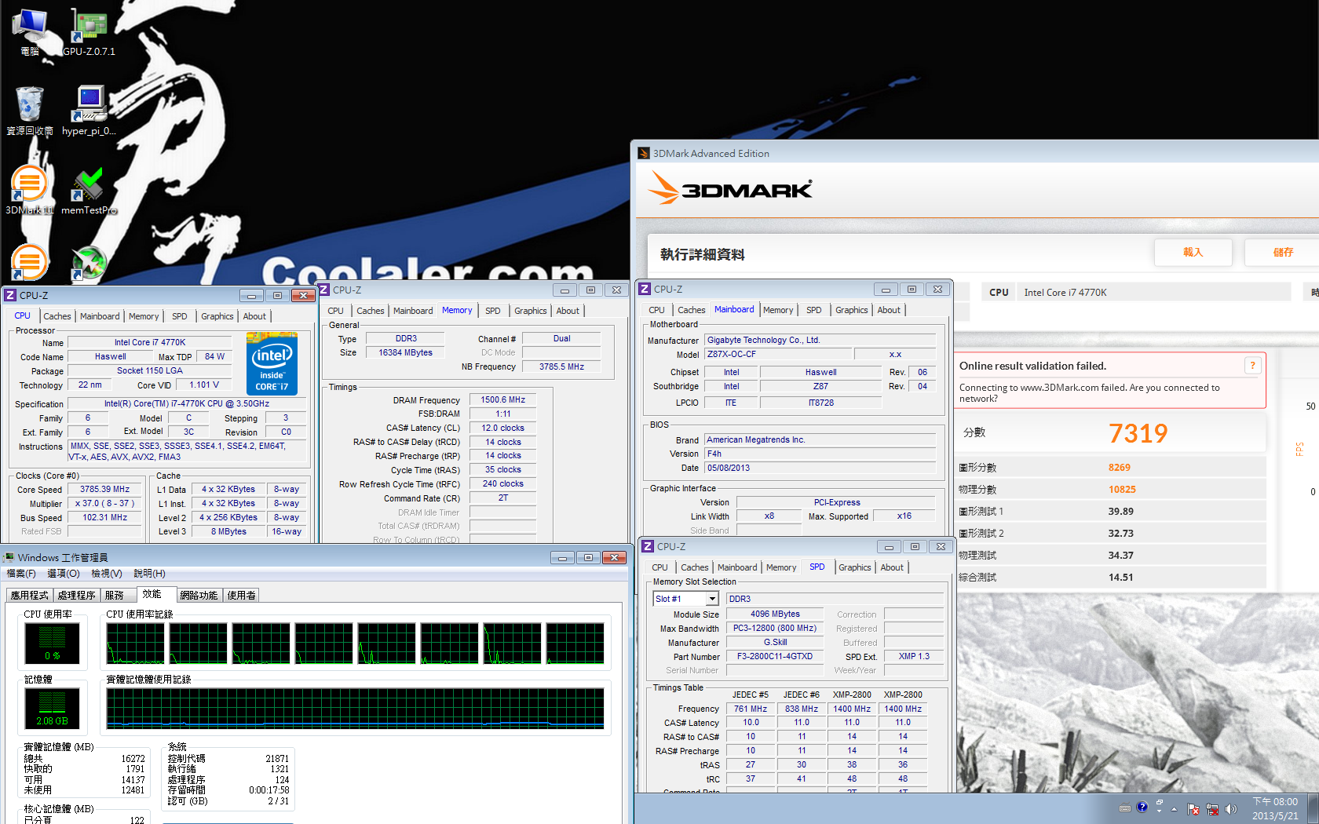Click the Z title bar icon of the CPU-Z Mainboard window
The image size is (1319, 824).
point(645,289)
